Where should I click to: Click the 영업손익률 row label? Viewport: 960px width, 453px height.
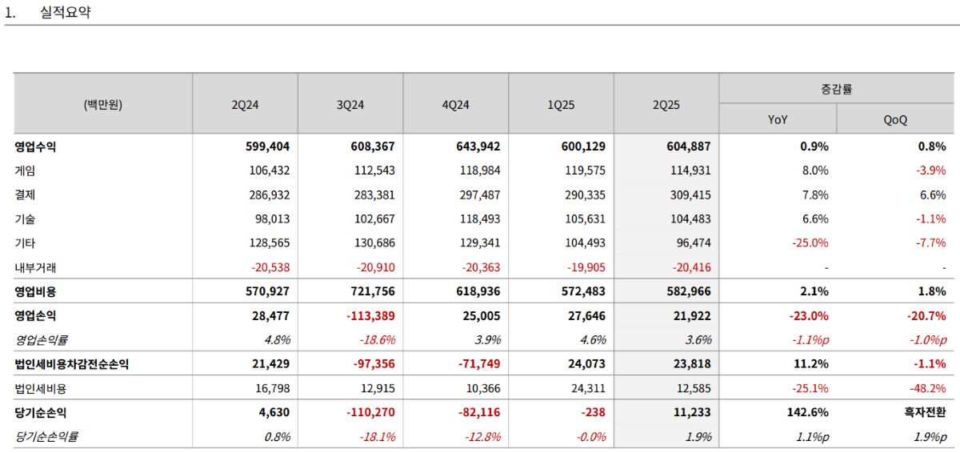pyautogui.click(x=41, y=339)
